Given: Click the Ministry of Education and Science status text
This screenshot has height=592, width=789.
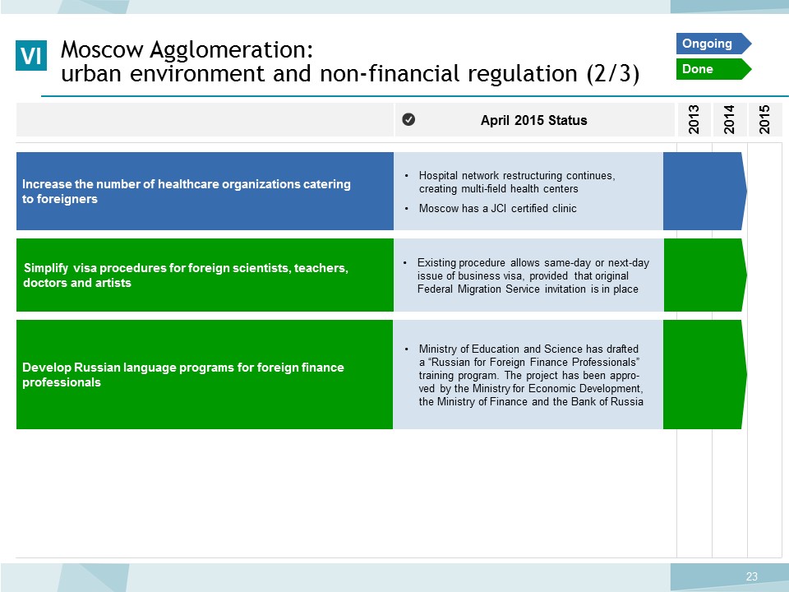Looking at the screenshot, I should coord(531,375).
